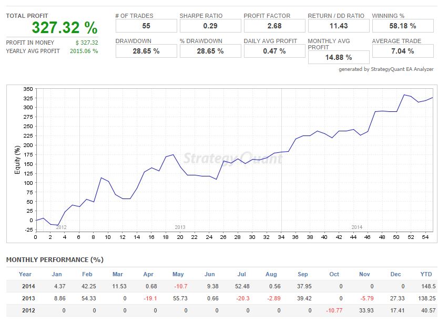The height and width of the screenshot is (324, 448).
Task: Click 'generated by StrategyQuant EA Analyzer' text
Action: [386, 69]
